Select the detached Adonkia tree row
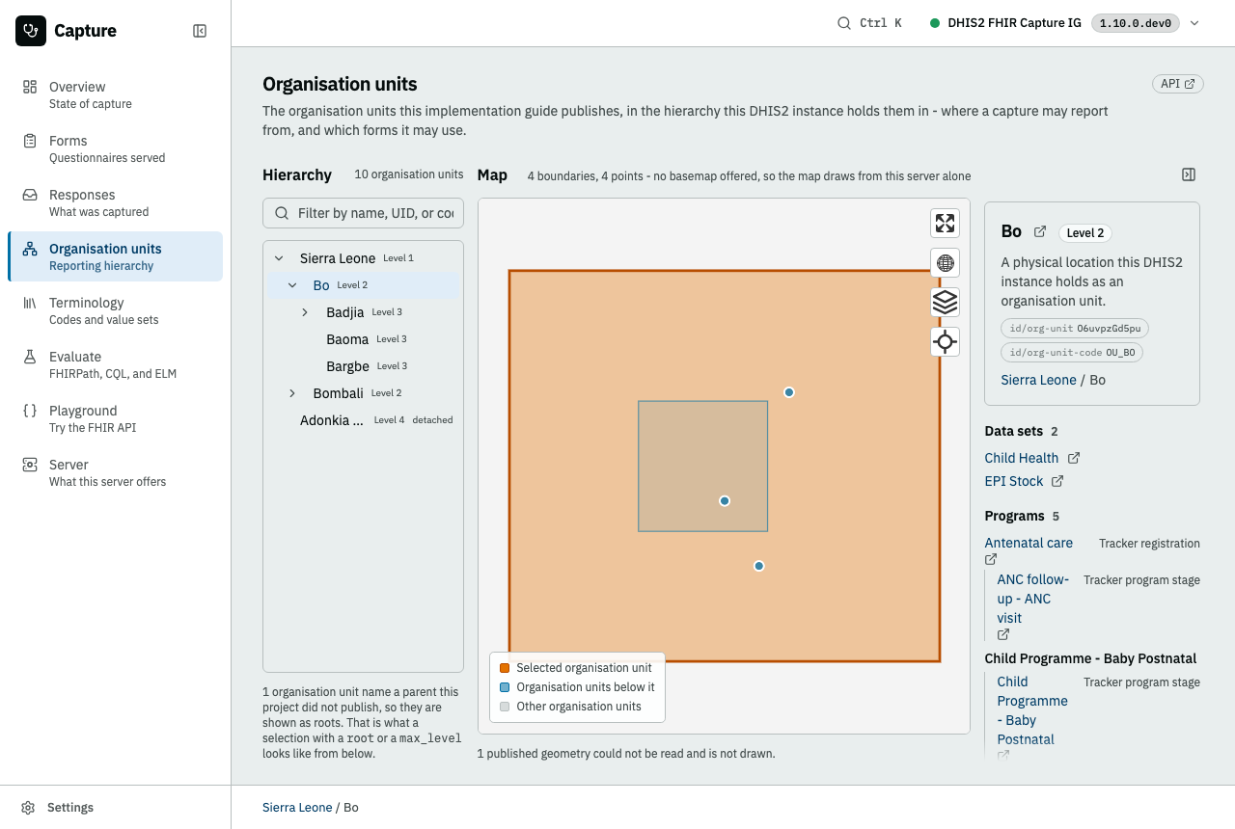The image size is (1235, 829). click(363, 420)
